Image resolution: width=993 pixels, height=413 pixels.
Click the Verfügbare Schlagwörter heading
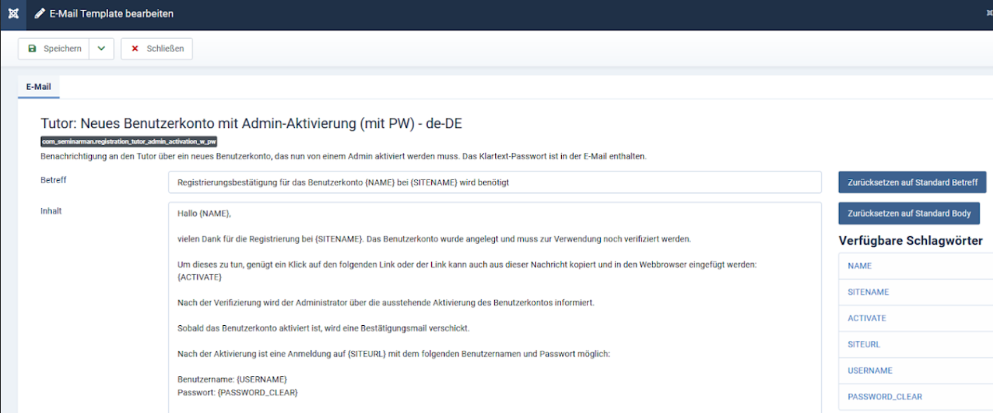[910, 240]
